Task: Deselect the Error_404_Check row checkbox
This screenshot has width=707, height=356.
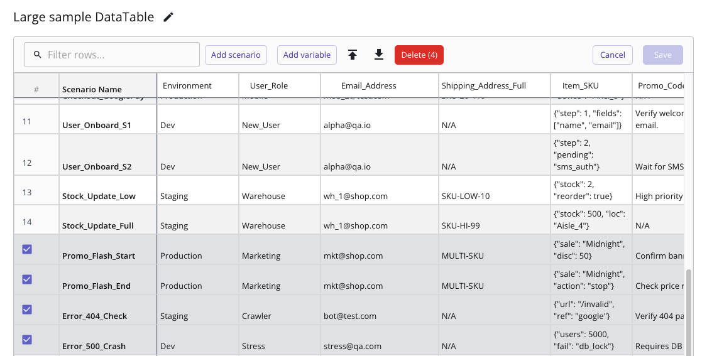Action: [x=27, y=310]
